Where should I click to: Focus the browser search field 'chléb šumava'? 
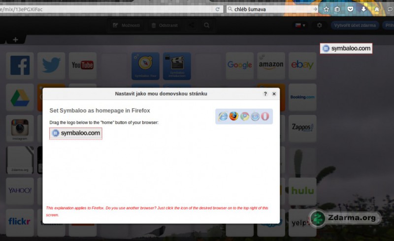tap(271, 9)
